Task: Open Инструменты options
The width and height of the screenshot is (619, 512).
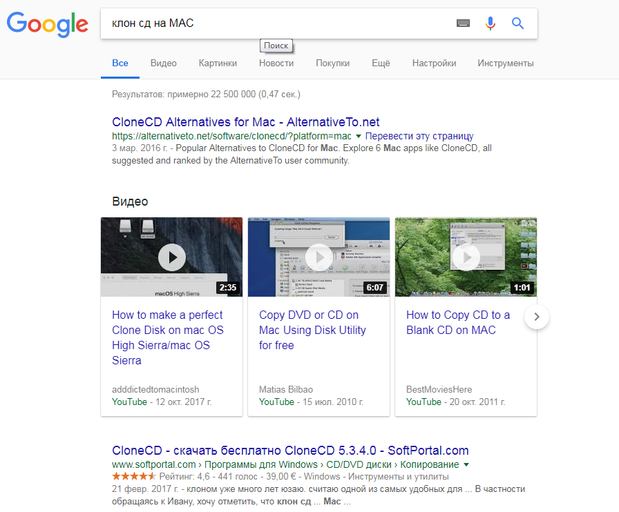Action: click(x=506, y=63)
